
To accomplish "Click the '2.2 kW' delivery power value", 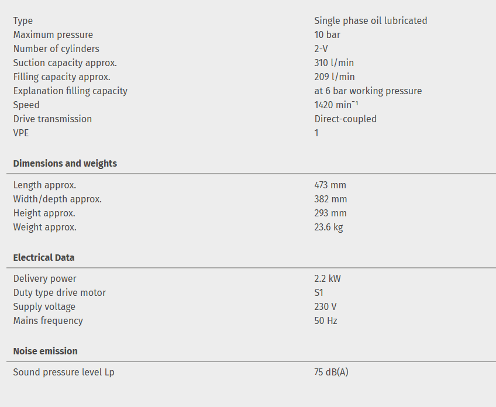I will click(327, 279).
